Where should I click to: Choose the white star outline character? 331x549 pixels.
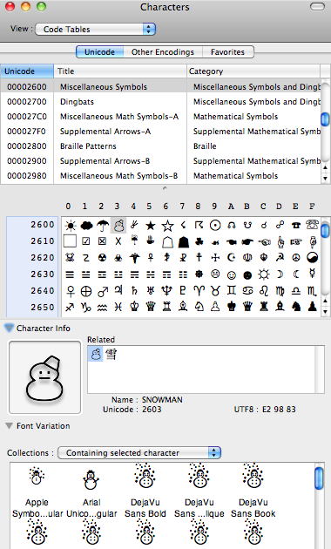pos(167,226)
